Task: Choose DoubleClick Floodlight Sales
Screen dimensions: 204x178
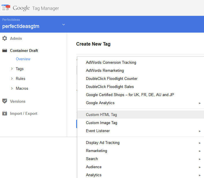Action: 141,87
